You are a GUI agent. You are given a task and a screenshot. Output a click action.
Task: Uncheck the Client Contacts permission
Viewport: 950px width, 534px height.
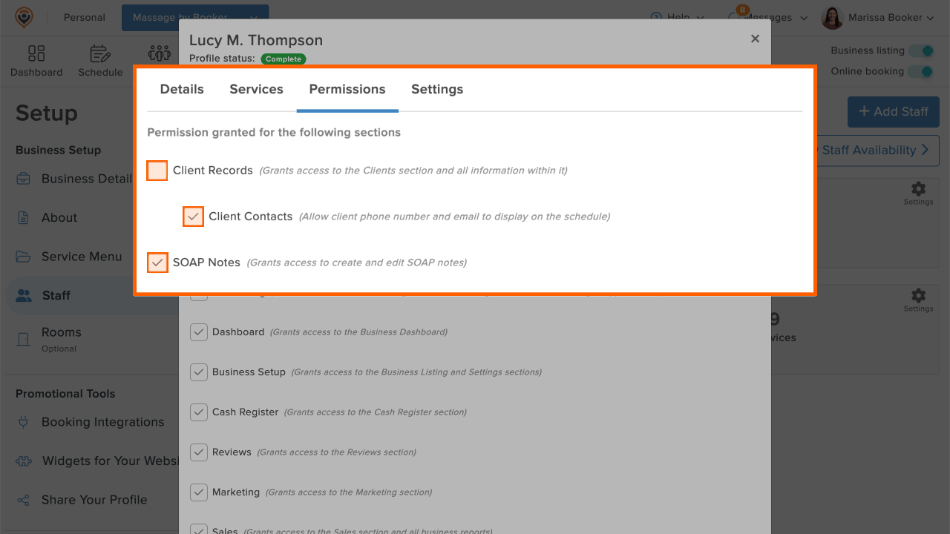coord(193,217)
